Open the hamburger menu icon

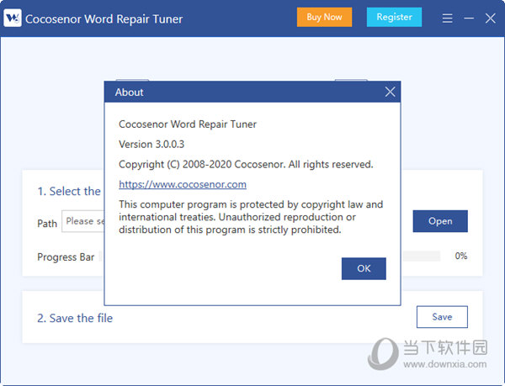click(x=448, y=18)
